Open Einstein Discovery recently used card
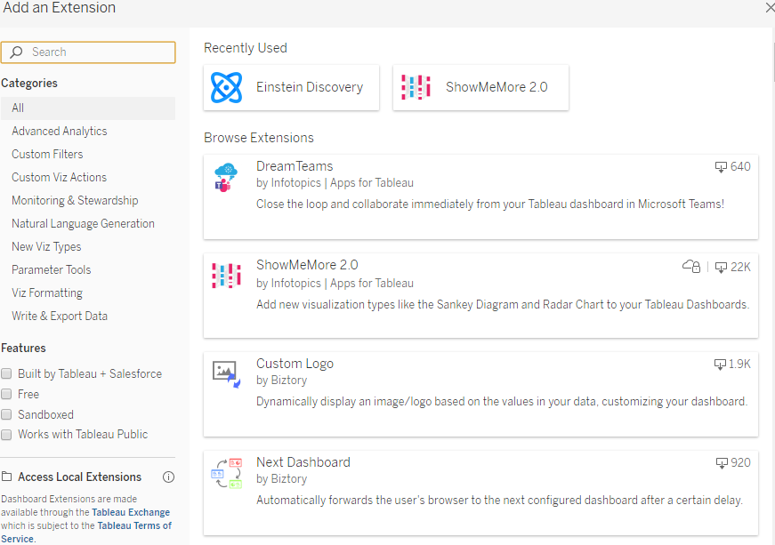Viewport: 775px width, 545px height. (291, 87)
